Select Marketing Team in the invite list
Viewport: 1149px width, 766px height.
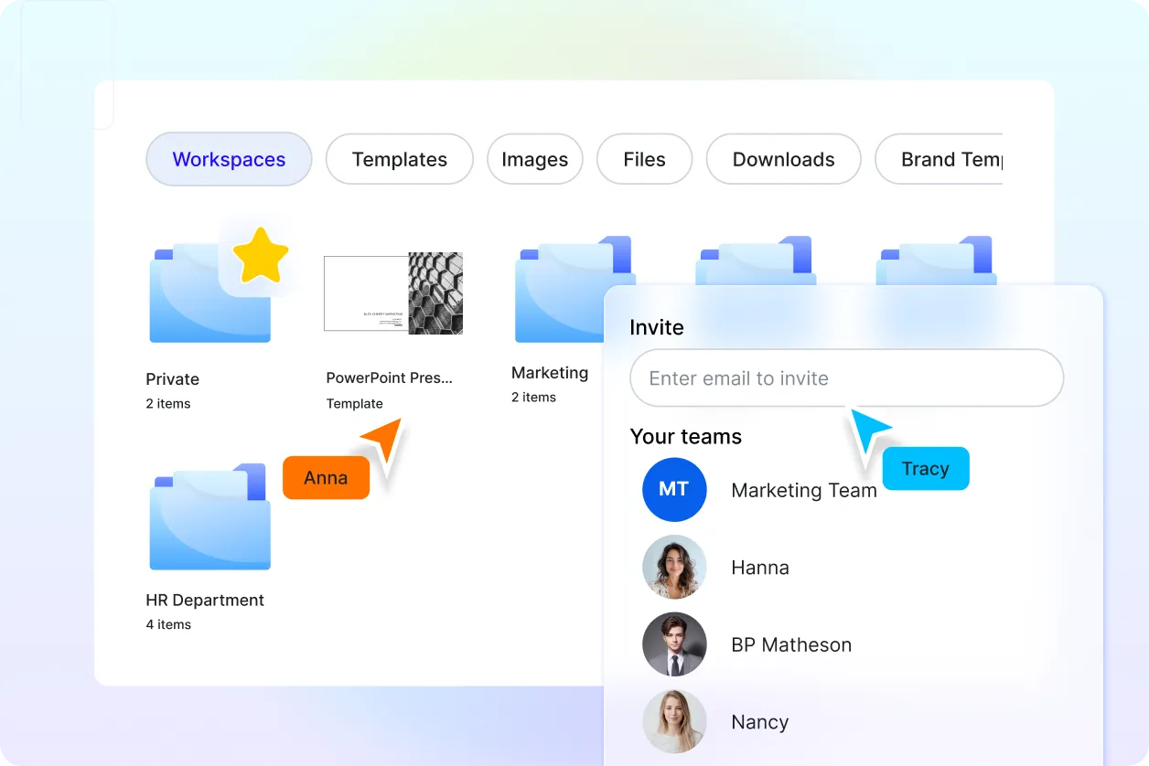pyautogui.click(x=804, y=490)
